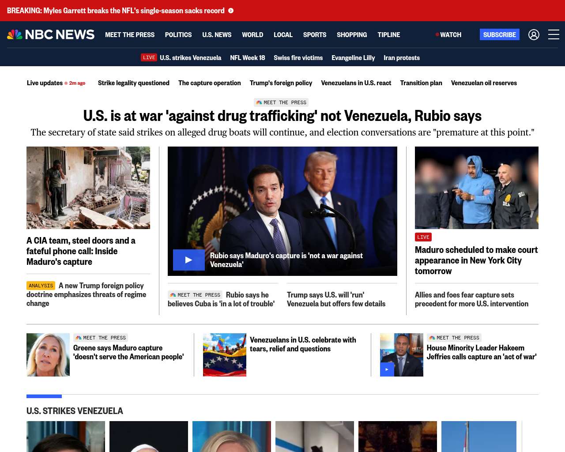Open the Politics menu item
This screenshot has width=565, height=452.
pos(178,34)
